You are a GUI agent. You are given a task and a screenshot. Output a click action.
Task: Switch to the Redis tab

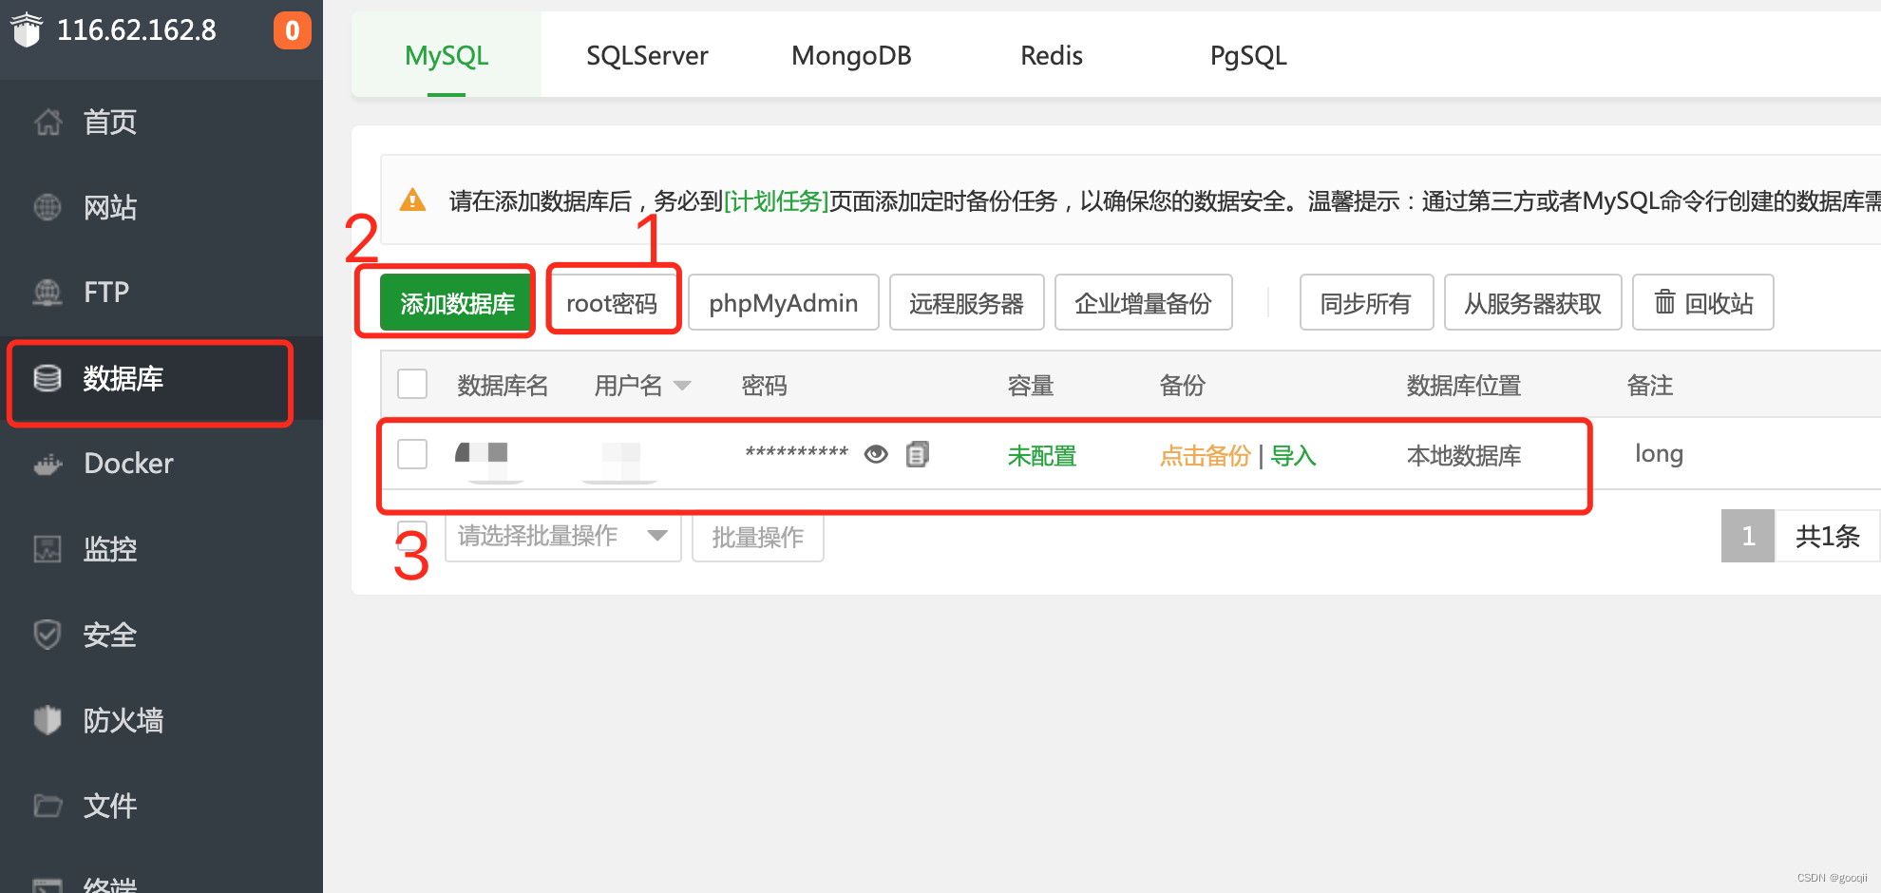(1052, 55)
